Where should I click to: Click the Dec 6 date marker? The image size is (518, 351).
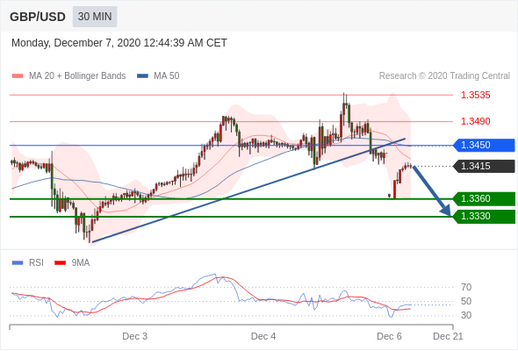(x=389, y=336)
